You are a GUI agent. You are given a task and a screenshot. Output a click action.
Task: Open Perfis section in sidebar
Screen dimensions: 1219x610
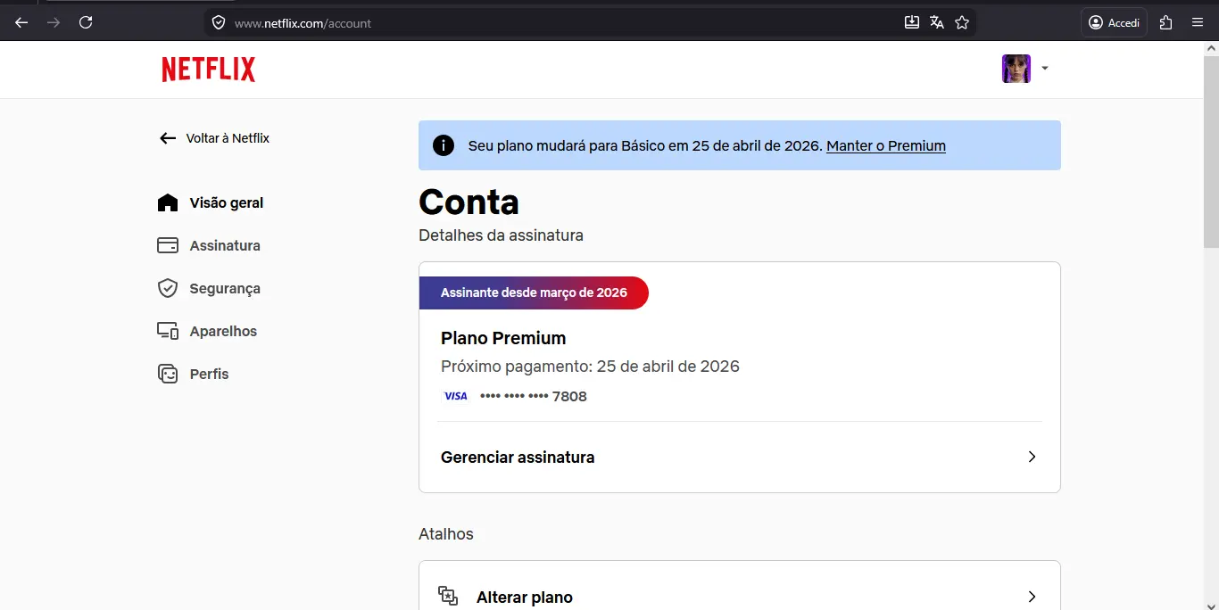point(209,374)
